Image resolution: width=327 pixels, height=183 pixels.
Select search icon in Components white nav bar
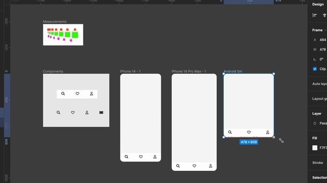pos(63,94)
